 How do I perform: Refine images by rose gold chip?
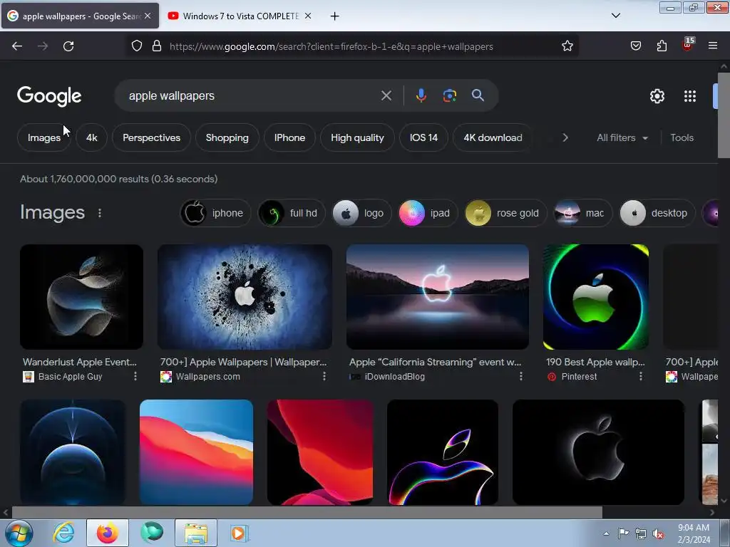(505, 213)
